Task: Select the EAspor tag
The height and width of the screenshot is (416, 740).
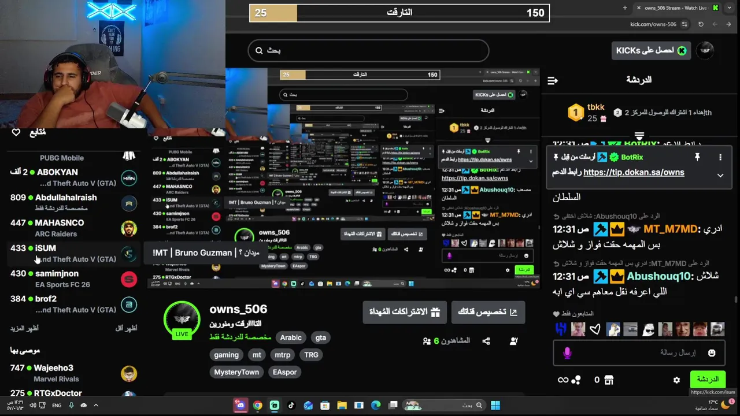Action: coord(285,372)
